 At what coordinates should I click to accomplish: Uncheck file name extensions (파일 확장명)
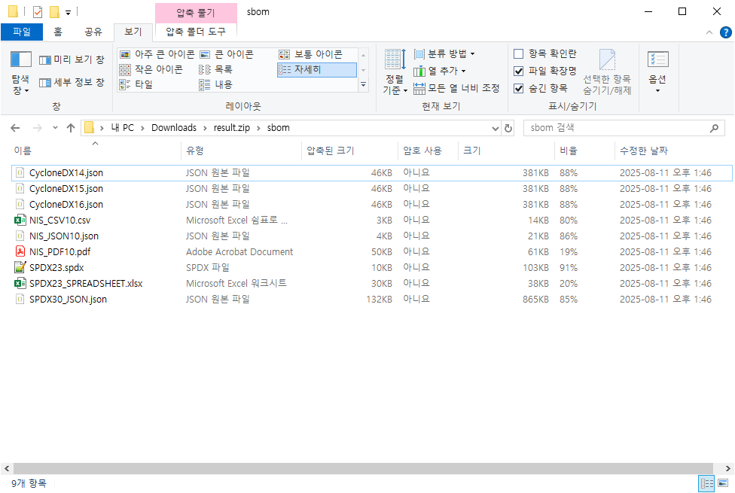point(518,71)
